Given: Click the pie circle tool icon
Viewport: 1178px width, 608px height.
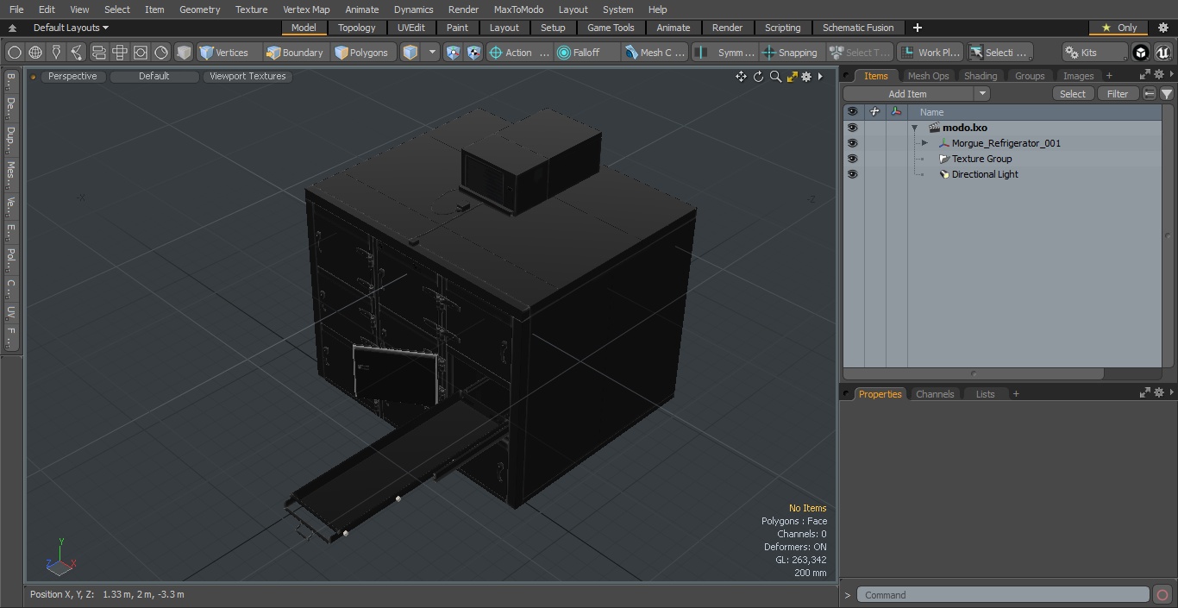Looking at the screenshot, I should 161,53.
